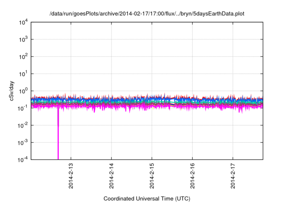Screen dimensions: 290x203
Task: Click the 10^-2 y-axis tick label
Action: point(23,126)
